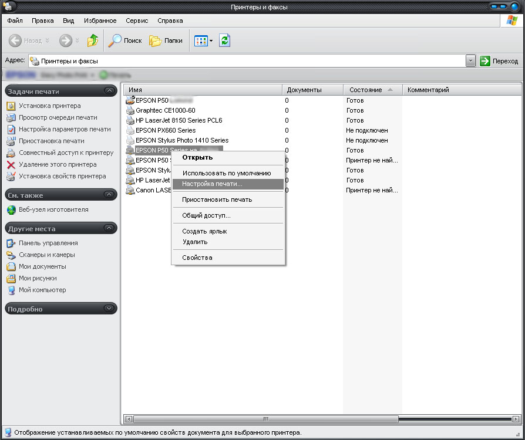Screen dimensions: 525x440
Task: Click the refresh sync icon in toolbar
Action: pos(225,40)
